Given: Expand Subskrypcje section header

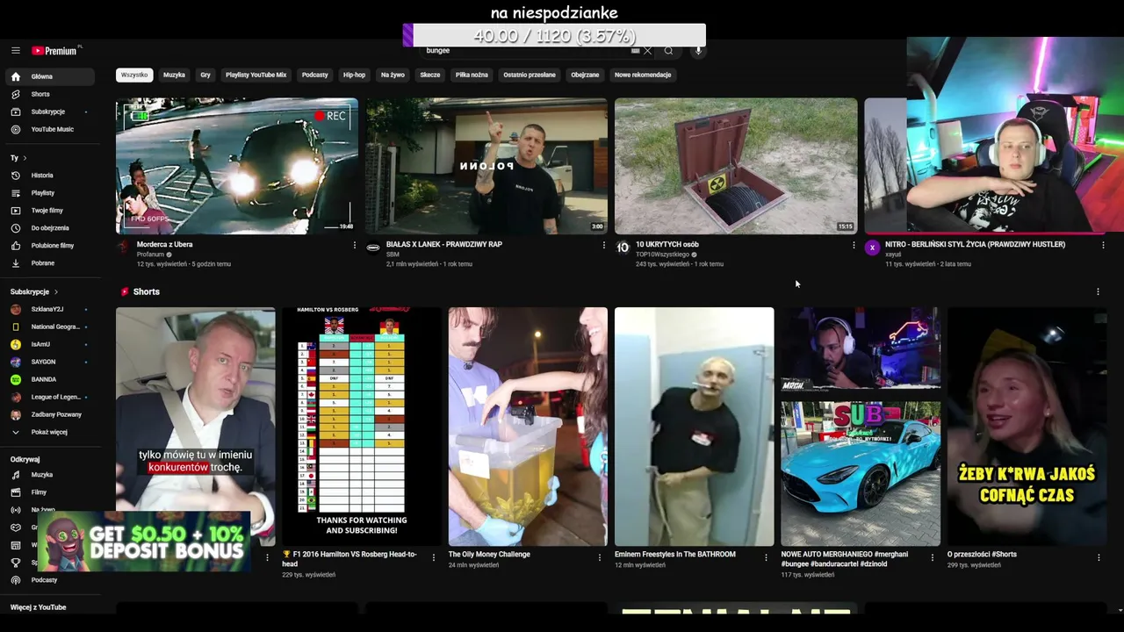Looking at the screenshot, I should point(34,291).
